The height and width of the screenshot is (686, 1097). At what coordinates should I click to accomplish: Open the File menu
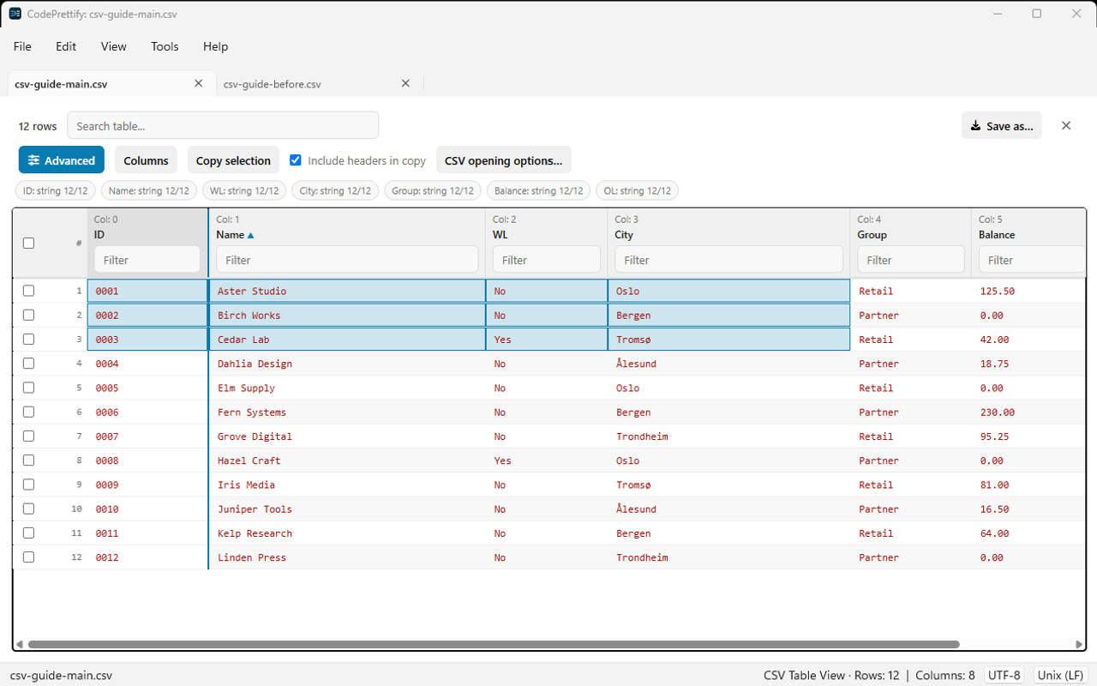pyautogui.click(x=22, y=46)
